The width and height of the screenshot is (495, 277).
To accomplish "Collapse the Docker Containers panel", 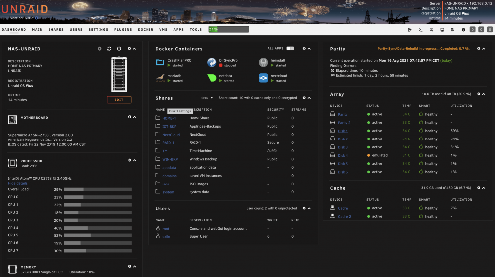I will pyautogui.click(x=309, y=49).
